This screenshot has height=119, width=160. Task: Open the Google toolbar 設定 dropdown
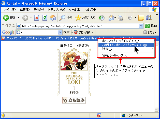pyautogui.click(x=150, y=32)
